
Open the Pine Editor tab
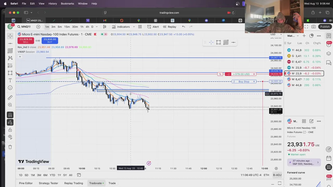click(26, 183)
